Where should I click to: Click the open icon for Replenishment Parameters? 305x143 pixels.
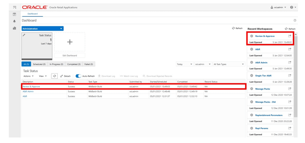point(289,115)
